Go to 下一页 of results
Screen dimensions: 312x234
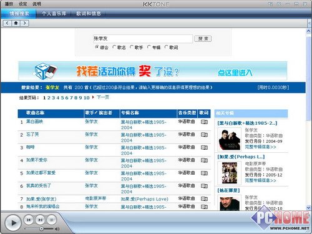point(103,97)
